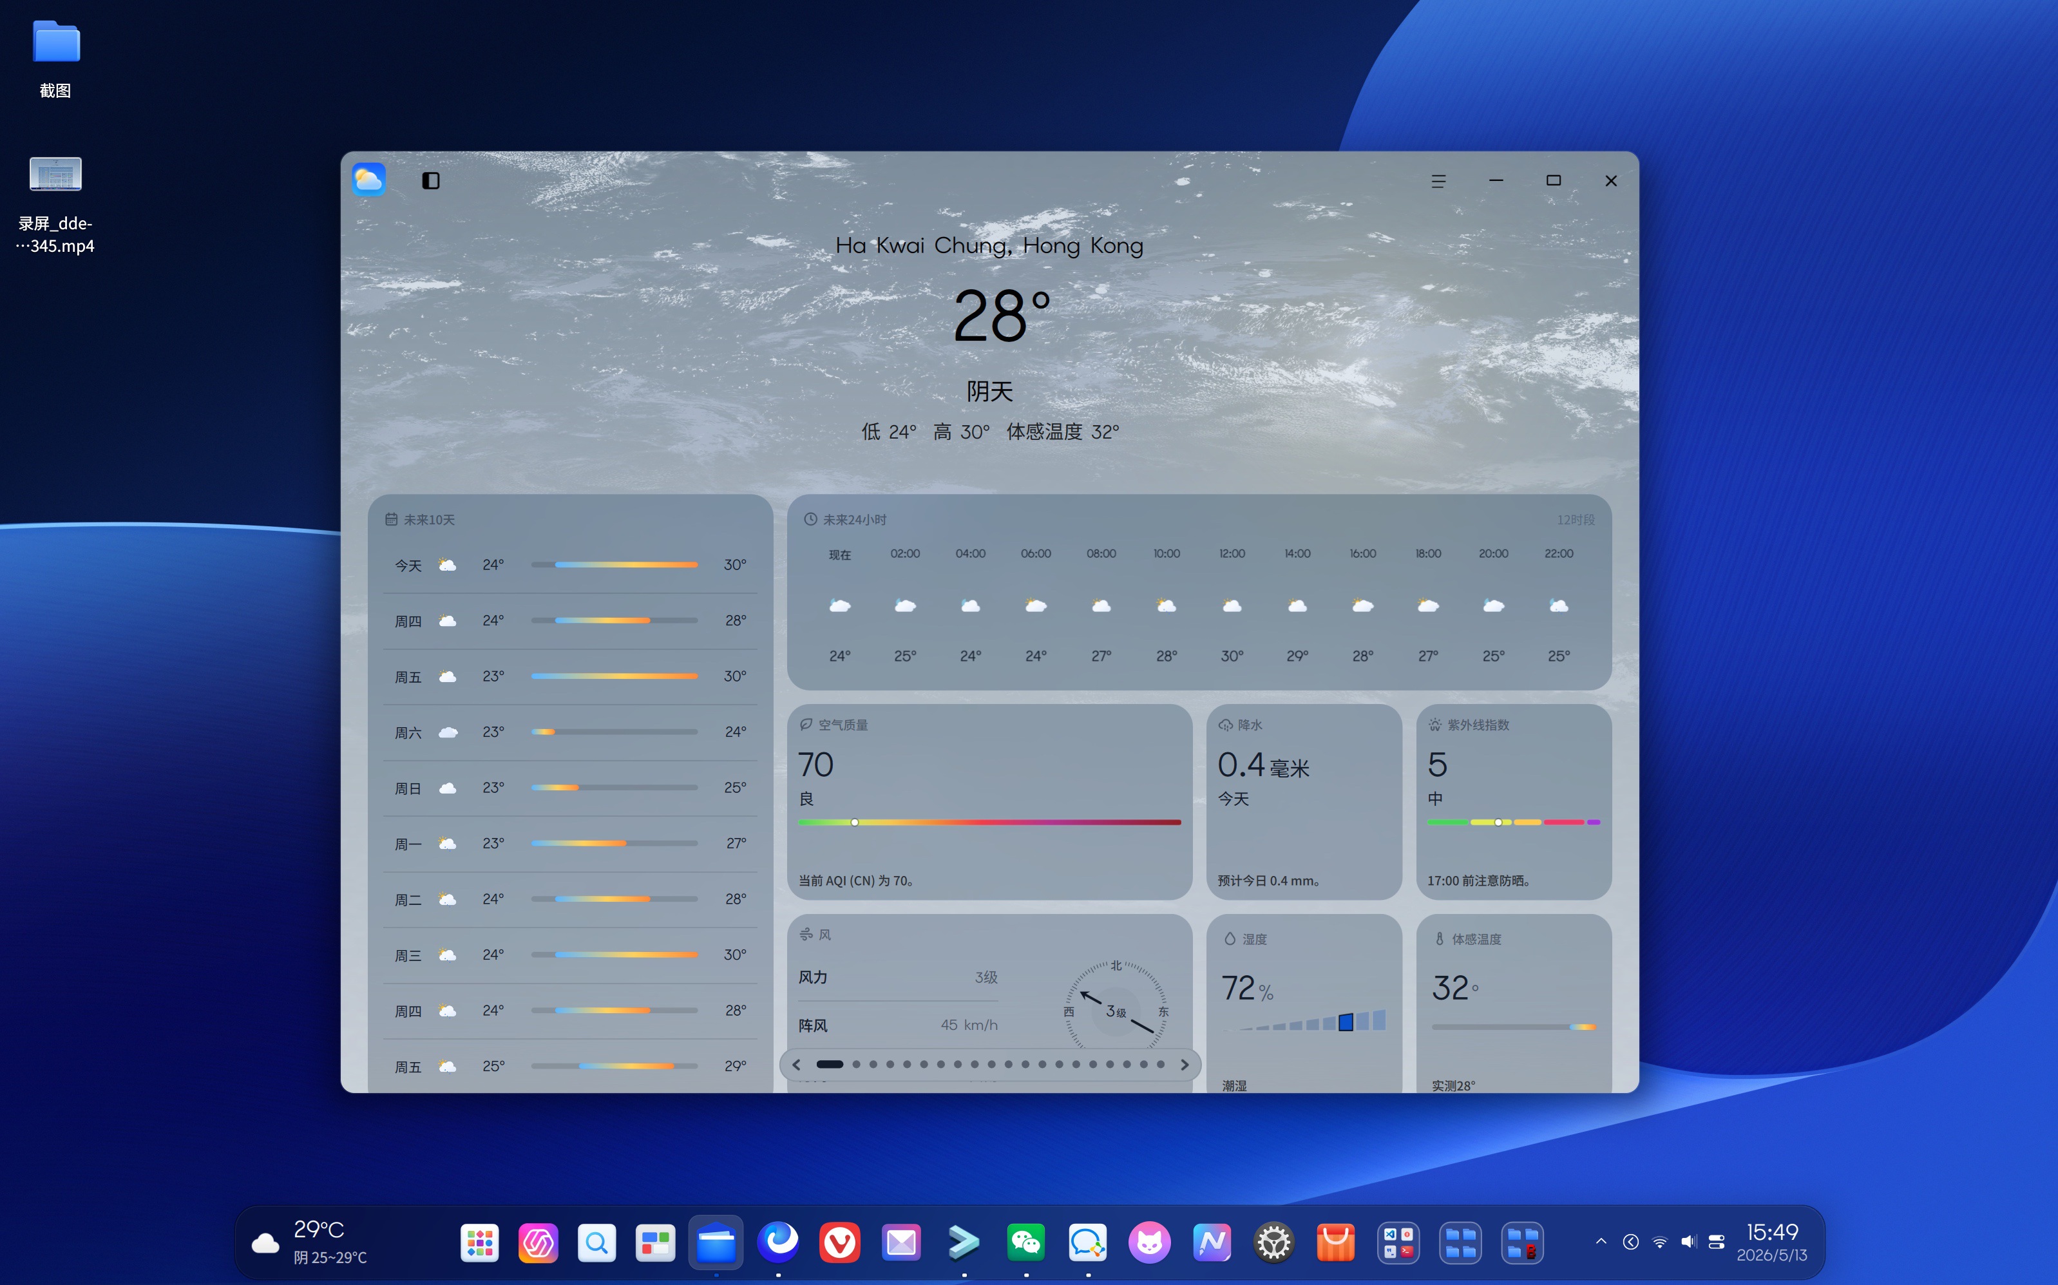Click the UV index color scale
2058x1285 pixels.
click(1513, 822)
